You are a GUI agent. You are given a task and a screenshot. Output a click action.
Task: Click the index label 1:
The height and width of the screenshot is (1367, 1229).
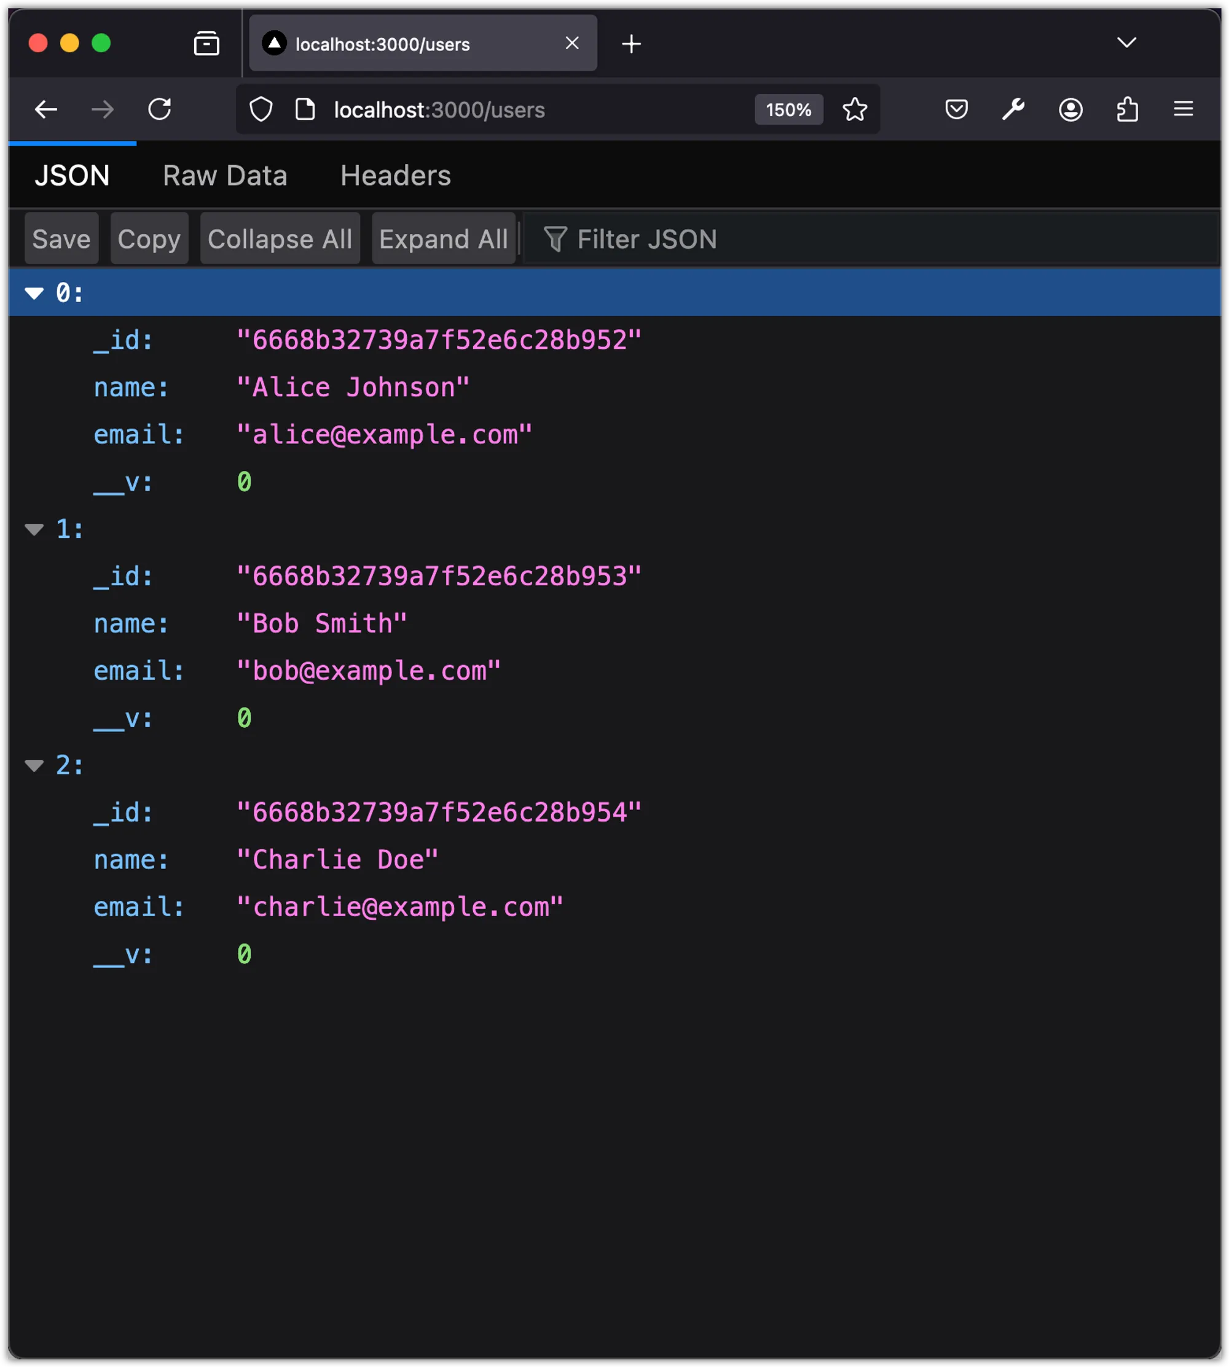click(69, 529)
